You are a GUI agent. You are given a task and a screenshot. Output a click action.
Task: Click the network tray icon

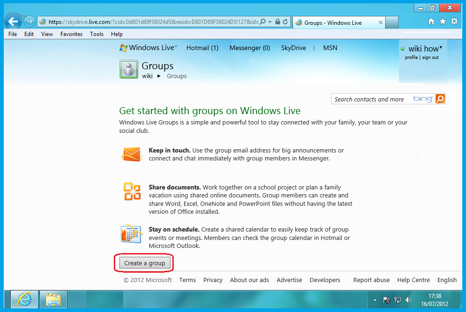(398, 300)
